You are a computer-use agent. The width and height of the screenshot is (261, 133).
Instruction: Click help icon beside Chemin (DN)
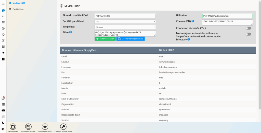[x=193, y=21]
